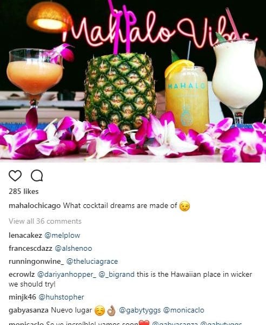Visit francescdazz commenter profile
Screen dimensions: 266x325
30,248
